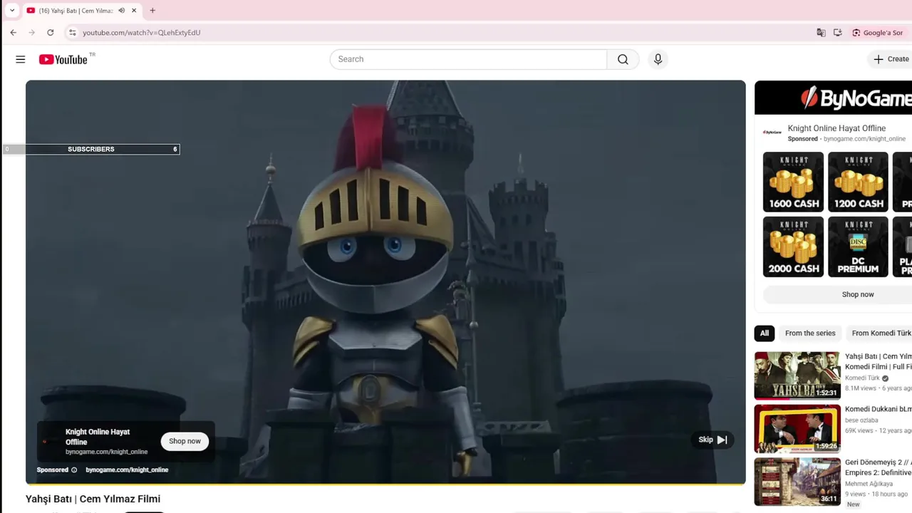This screenshot has width=912, height=513.
Task: Go to YouTube home via logo
Action: point(63,59)
